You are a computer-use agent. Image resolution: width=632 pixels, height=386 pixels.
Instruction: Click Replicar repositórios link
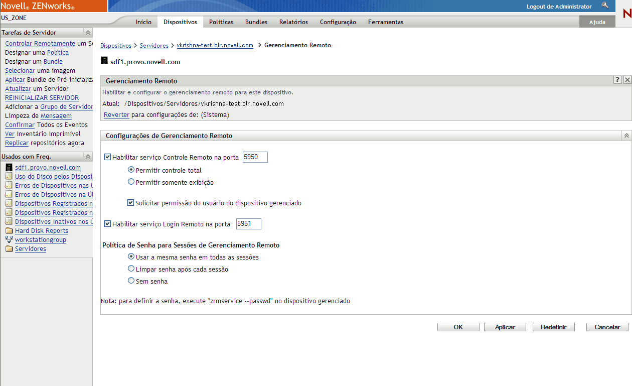[17, 143]
